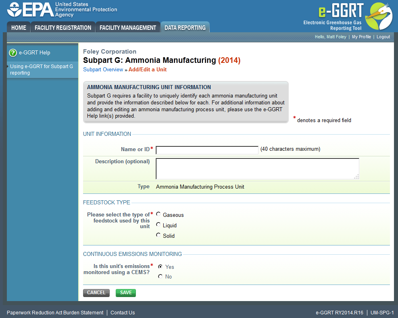
Task: Open the FACILITY MANAGEMENT tab
Action: (128, 27)
